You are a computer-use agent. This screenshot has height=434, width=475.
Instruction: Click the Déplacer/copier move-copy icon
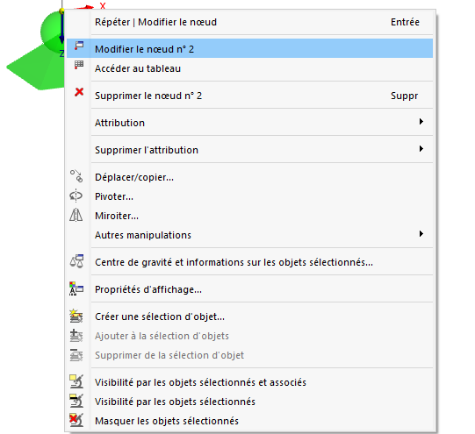tap(76, 176)
